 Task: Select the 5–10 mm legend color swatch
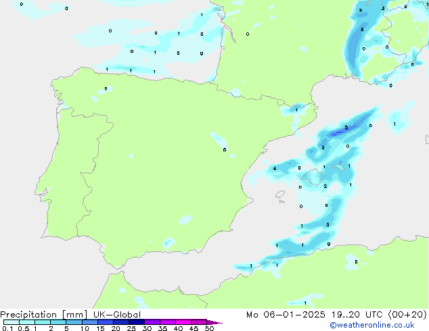click(x=74, y=322)
